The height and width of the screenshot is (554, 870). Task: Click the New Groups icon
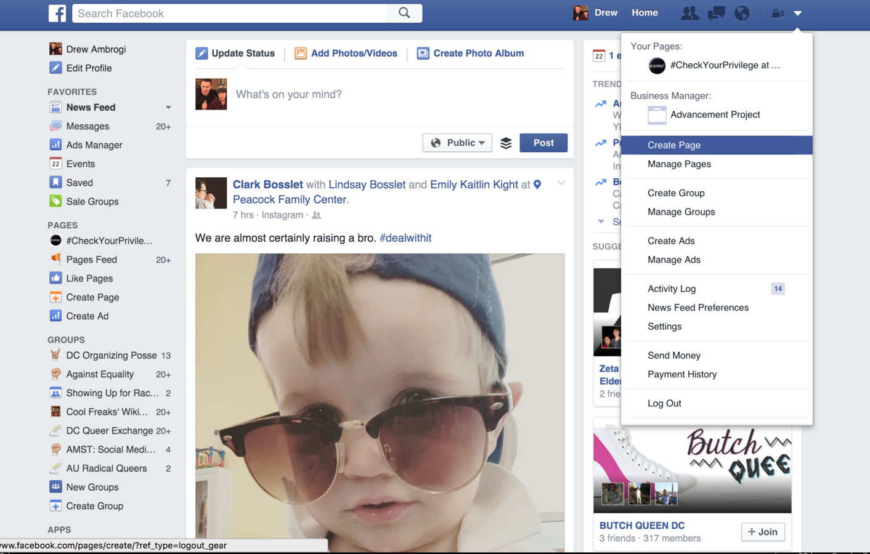pos(55,487)
